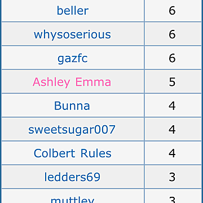
Task: Open the pink Ashley Emma username link
Action: click(72, 82)
